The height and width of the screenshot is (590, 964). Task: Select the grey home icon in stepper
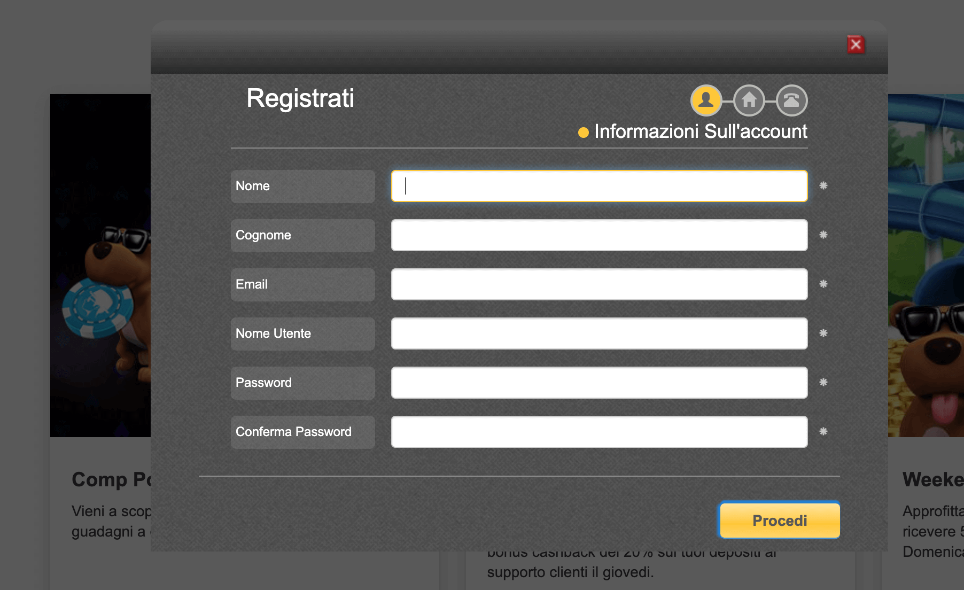(749, 100)
